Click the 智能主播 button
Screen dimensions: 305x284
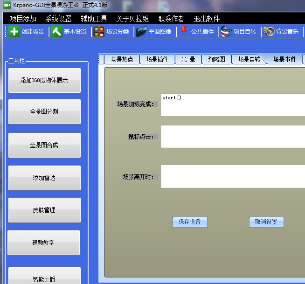[x=45, y=276]
